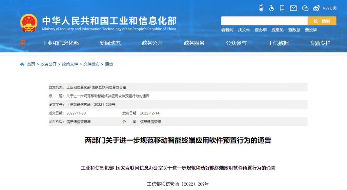Click 文件发布 in breadcrumb trail
This screenshot has height=190, width=347.
pos(91,64)
